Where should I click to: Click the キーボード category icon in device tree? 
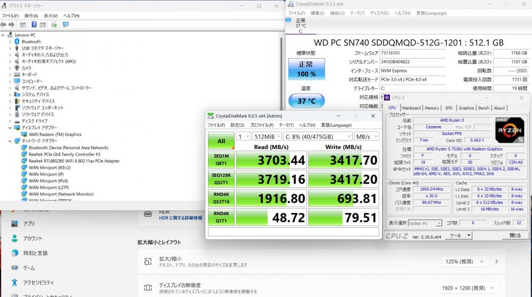pyautogui.click(x=17, y=75)
